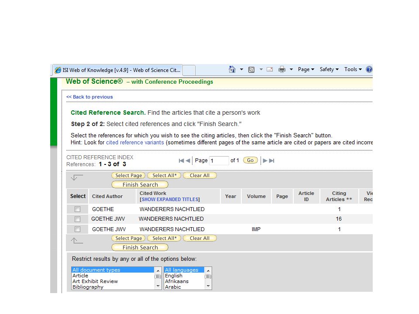
Task: Click document types list scroll up arrow
Action: pyautogui.click(x=158, y=270)
